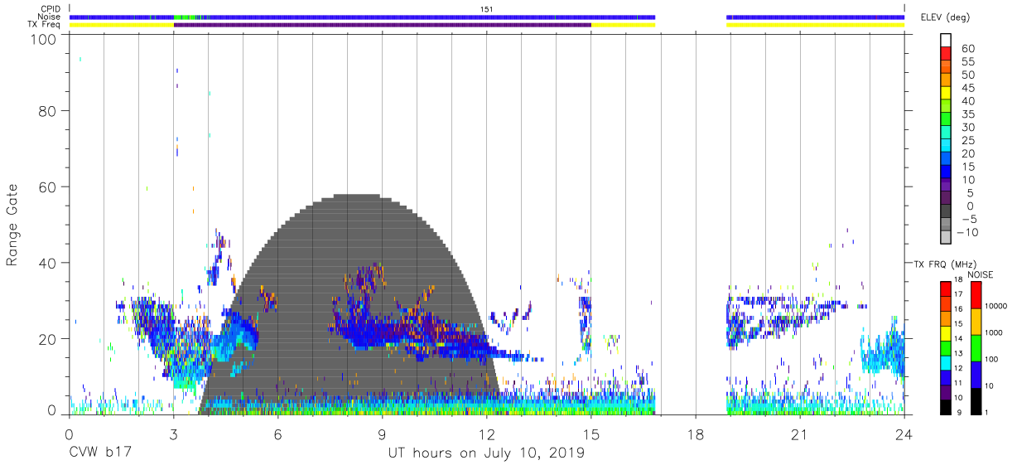The width and height of the screenshot is (1017, 470).
Task: Pick the blue swatch in NOISE legend
Action: [976, 375]
